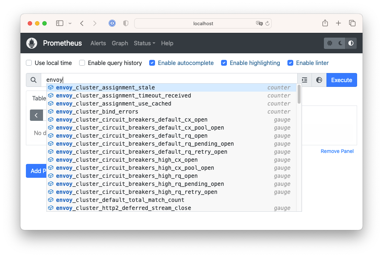
Task: Select envoy_cluster_http2_deferred_stream_close suggestion
Action: tap(171, 208)
